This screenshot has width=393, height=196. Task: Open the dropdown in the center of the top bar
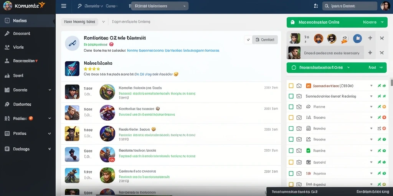click(x=160, y=6)
